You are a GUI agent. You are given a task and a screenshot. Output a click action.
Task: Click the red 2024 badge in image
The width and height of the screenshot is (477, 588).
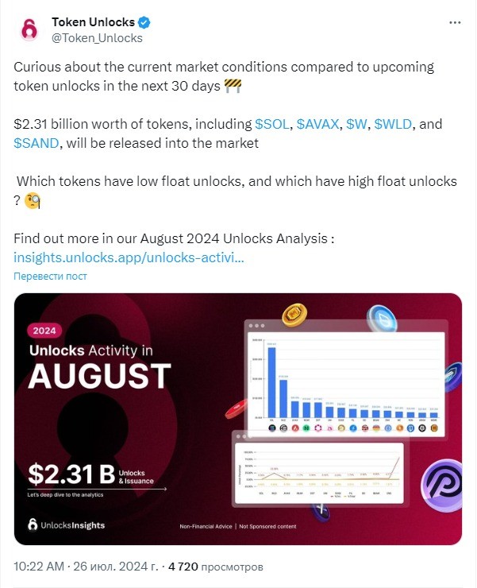(x=44, y=331)
